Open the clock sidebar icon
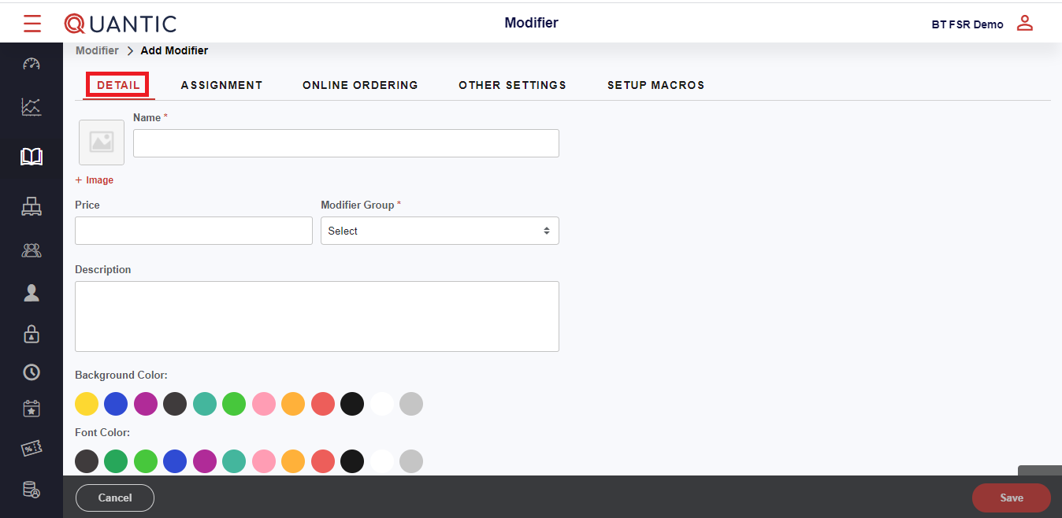The image size is (1062, 518). point(32,372)
